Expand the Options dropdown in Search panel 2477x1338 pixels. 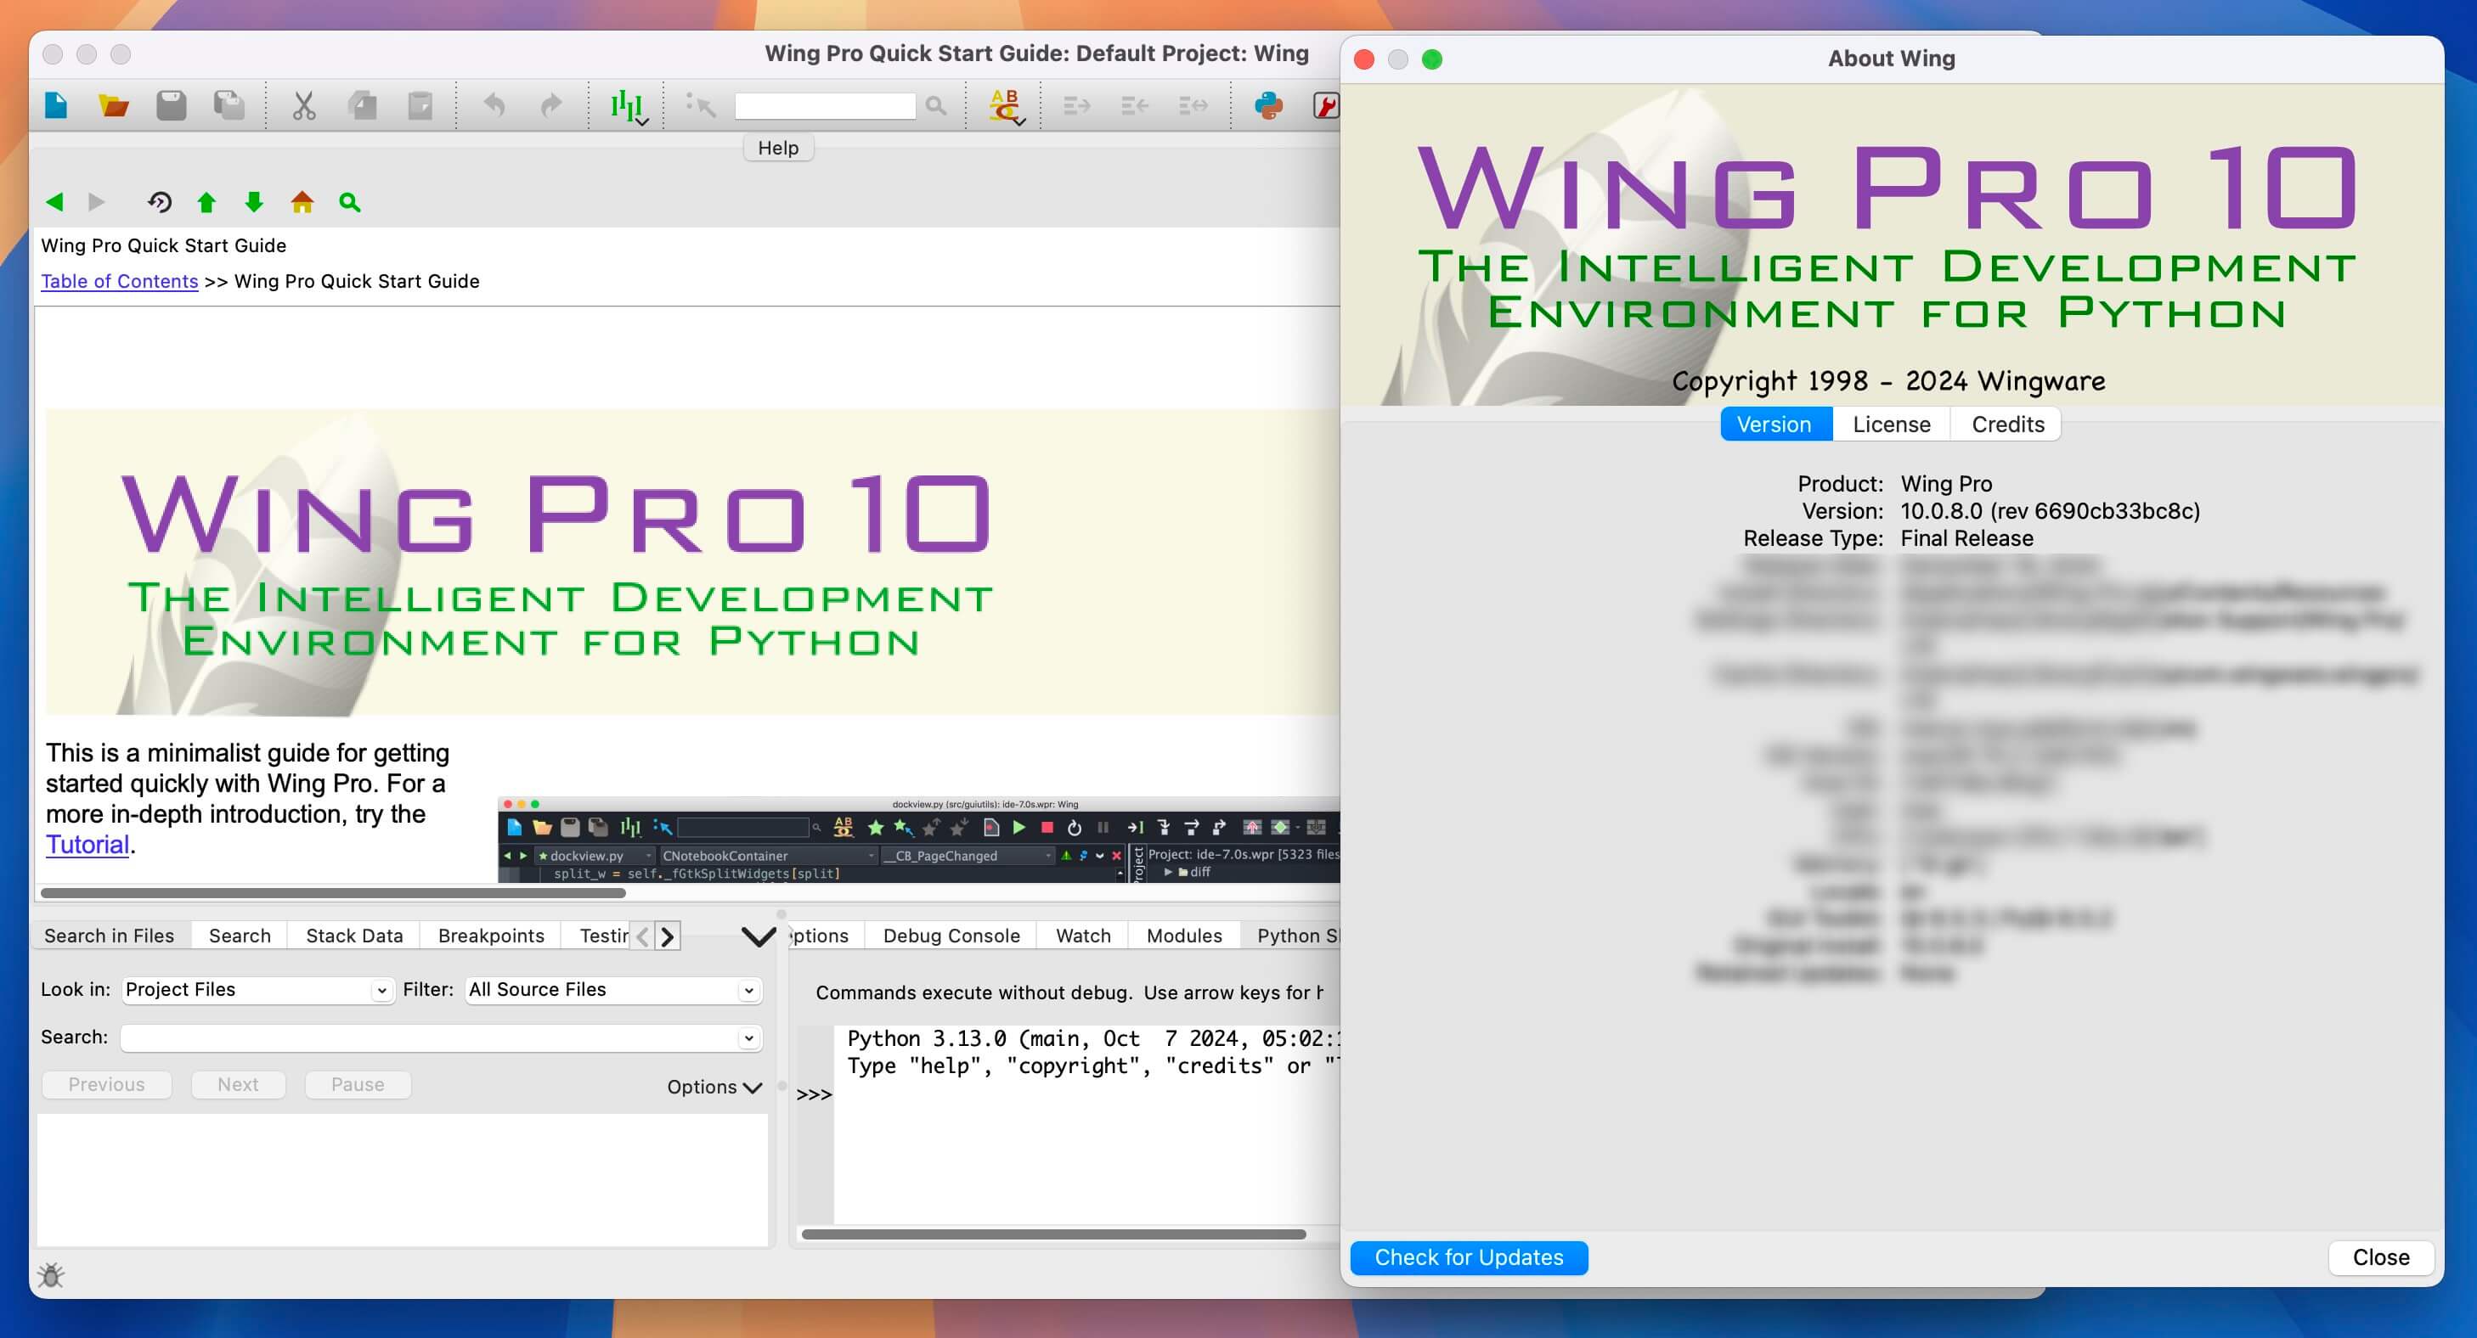(x=712, y=1082)
